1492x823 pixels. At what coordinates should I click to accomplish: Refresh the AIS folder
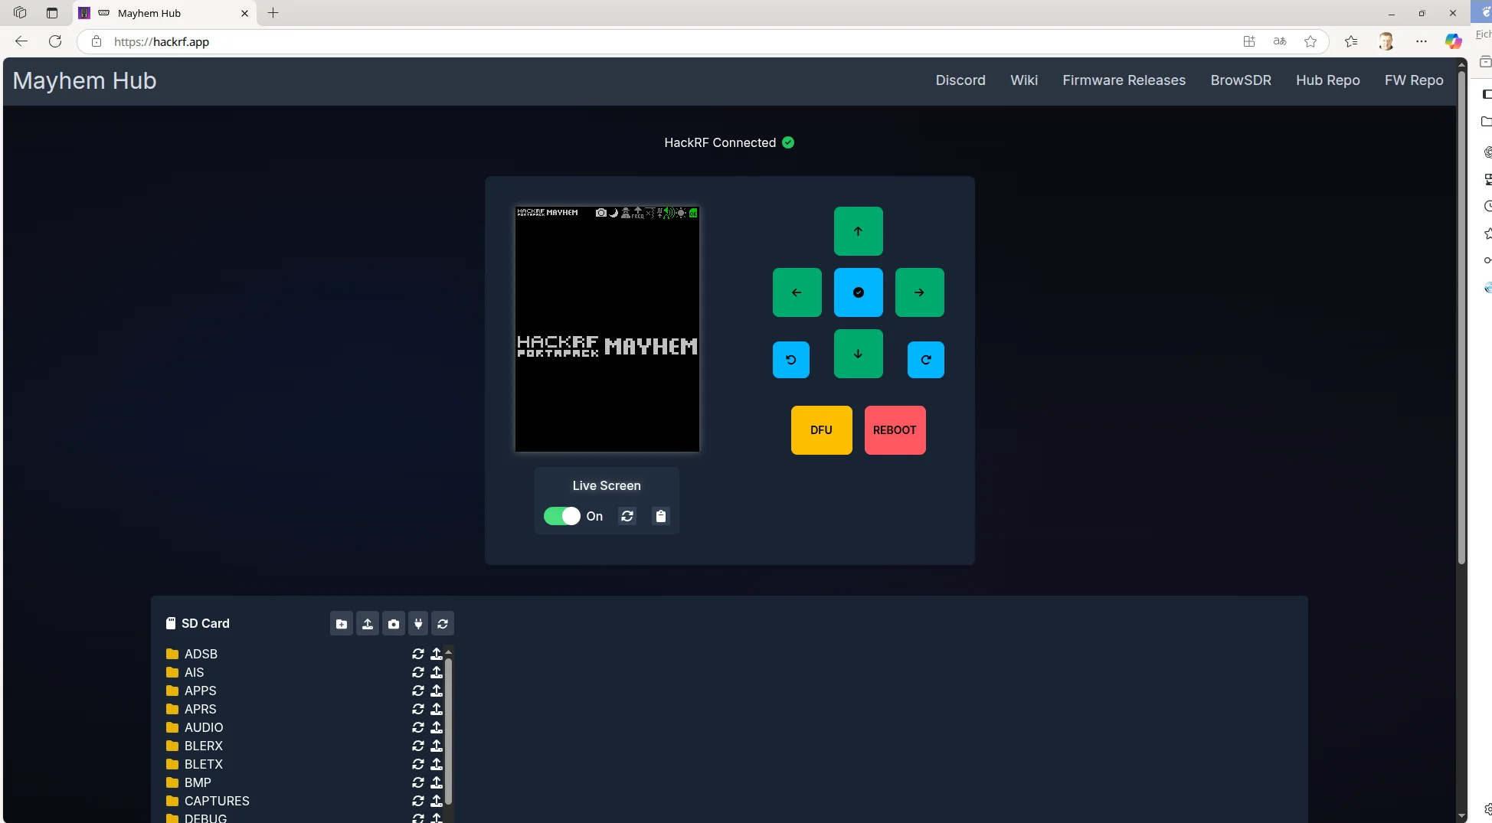(x=418, y=672)
